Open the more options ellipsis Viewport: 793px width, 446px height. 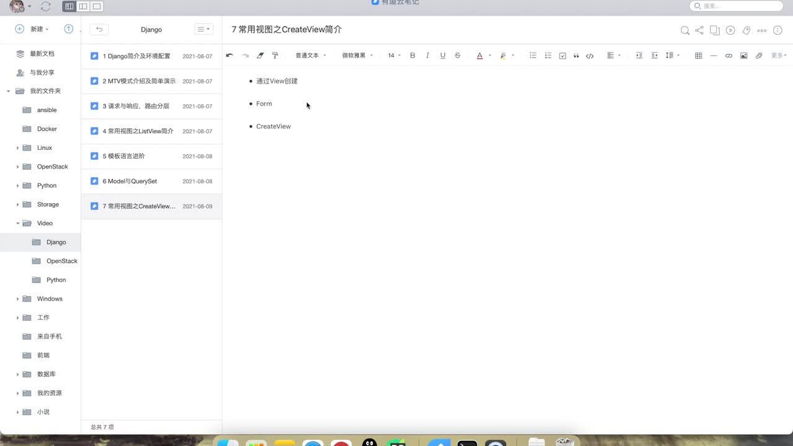[x=762, y=30]
